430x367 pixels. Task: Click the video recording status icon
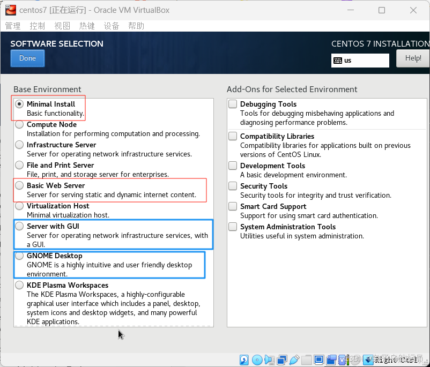click(331, 359)
